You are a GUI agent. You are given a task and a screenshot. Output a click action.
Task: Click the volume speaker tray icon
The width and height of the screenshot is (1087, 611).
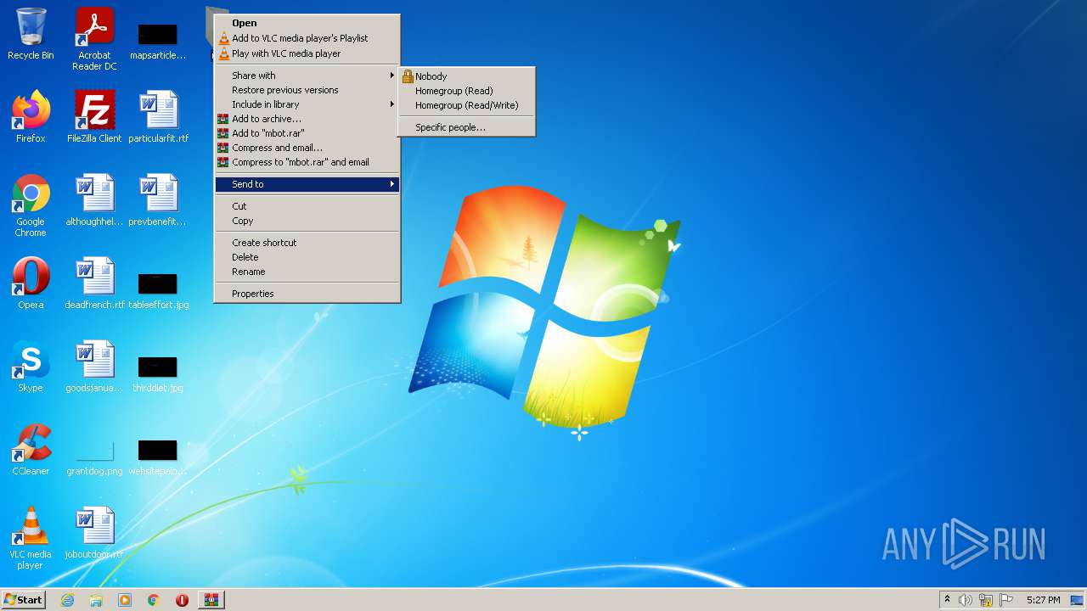click(x=966, y=600)
